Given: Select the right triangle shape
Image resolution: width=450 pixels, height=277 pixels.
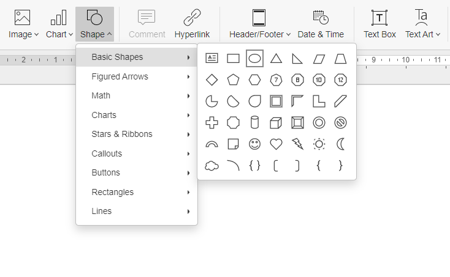Looking at the screenshot, I should click(x=297, y=58).
